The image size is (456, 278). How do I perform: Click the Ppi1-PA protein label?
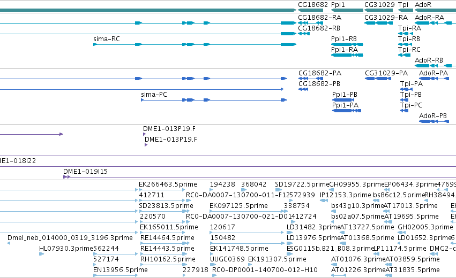345,105
